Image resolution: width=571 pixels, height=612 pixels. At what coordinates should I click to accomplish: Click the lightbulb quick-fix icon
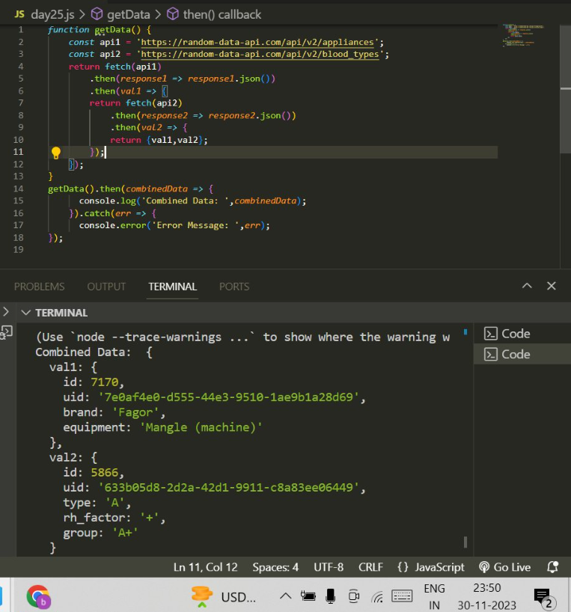[x=56, y=153]
